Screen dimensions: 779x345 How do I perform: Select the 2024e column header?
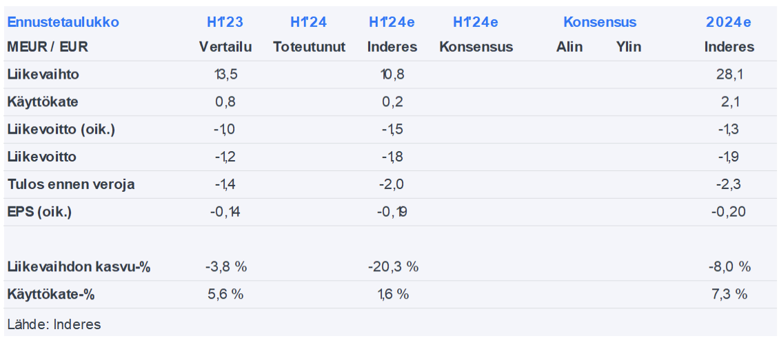(x=729, y=22)
